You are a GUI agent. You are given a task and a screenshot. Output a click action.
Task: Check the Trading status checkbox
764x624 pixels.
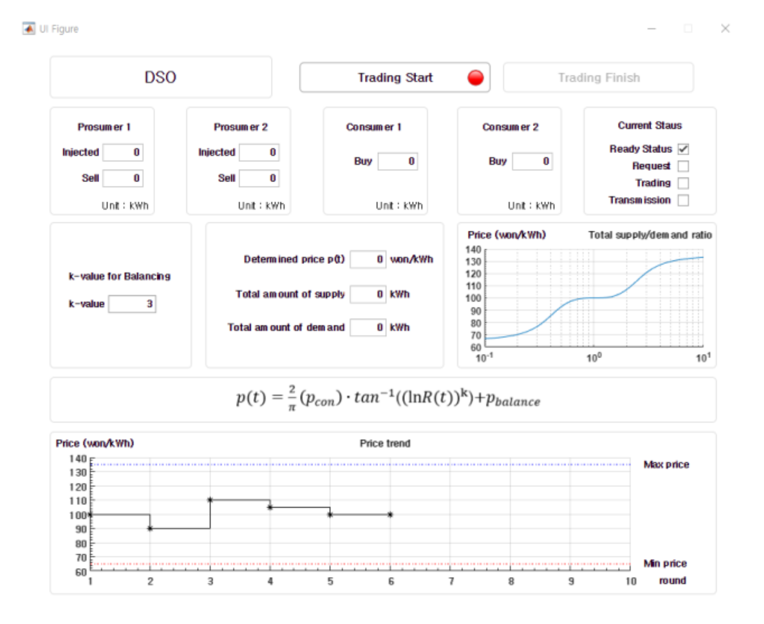tap(683, 183)
